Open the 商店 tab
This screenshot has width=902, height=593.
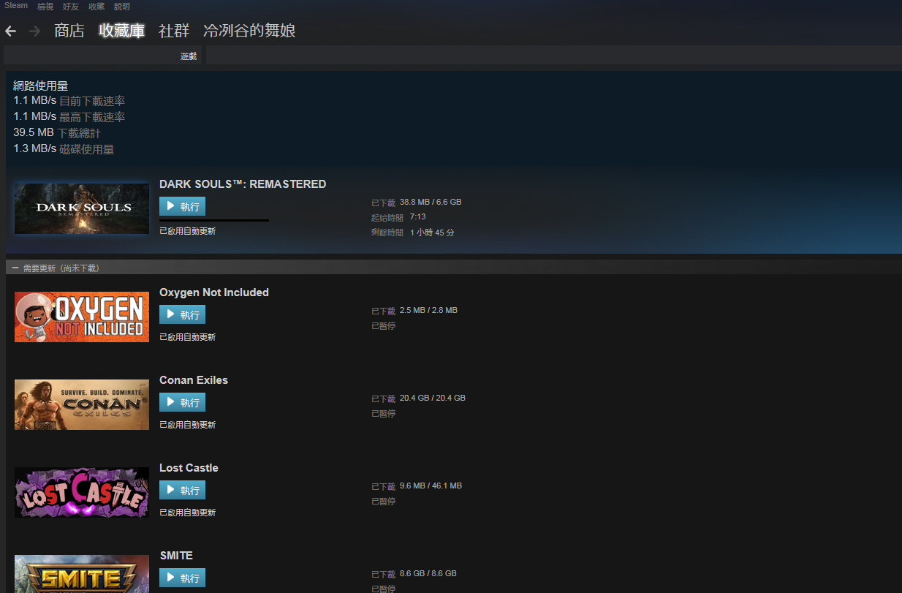pyautogui.click(x=69, y=31)
